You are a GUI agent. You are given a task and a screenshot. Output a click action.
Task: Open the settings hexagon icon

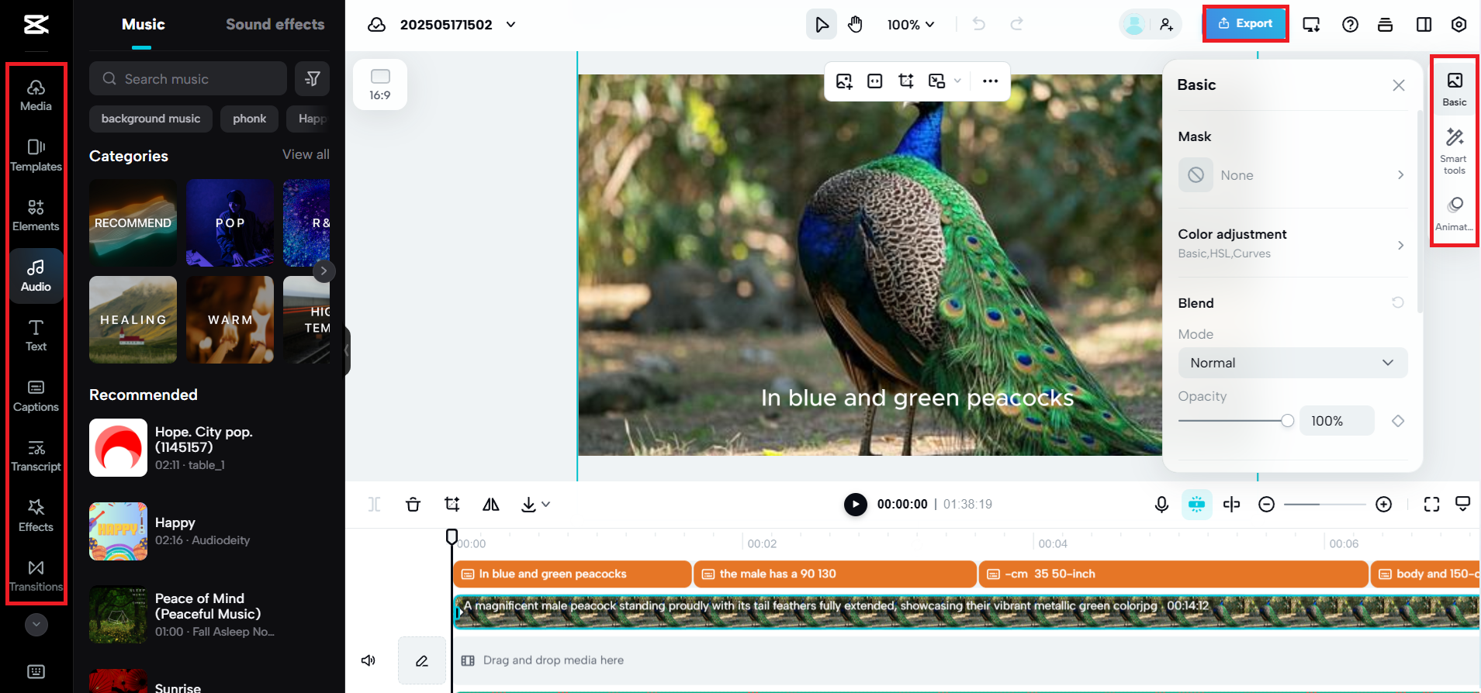[x=1459, y=25]
